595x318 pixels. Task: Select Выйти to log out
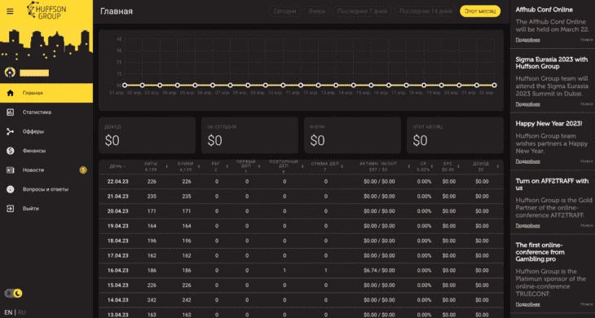46,209
